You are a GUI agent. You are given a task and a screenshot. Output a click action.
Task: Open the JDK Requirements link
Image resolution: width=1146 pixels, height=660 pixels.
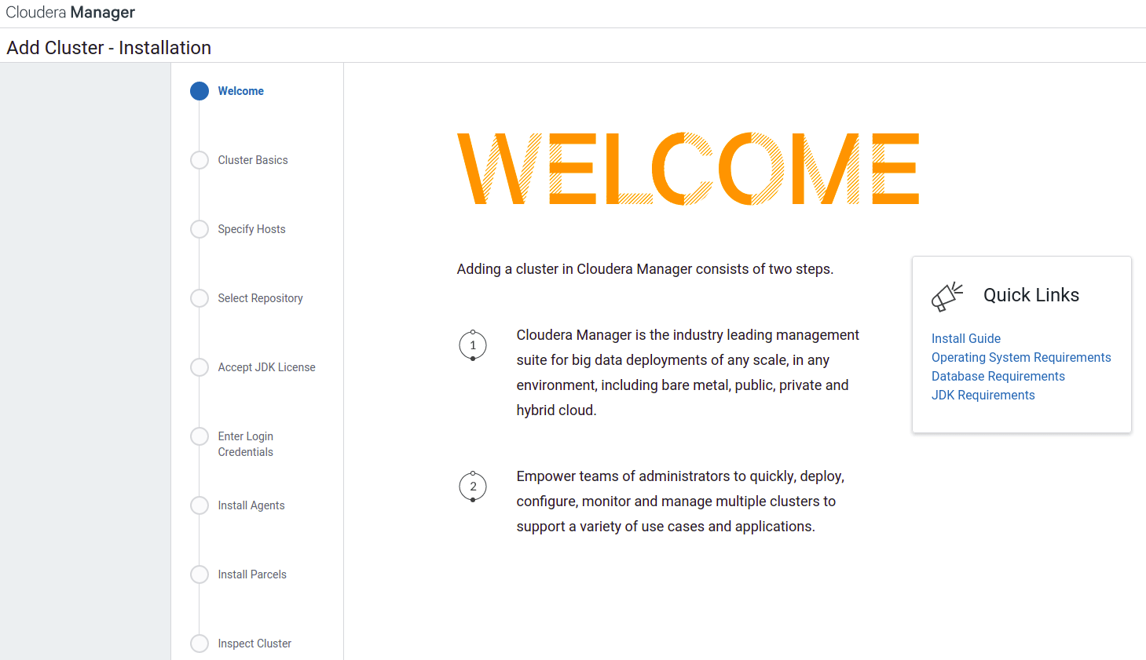tap(983, 395)
